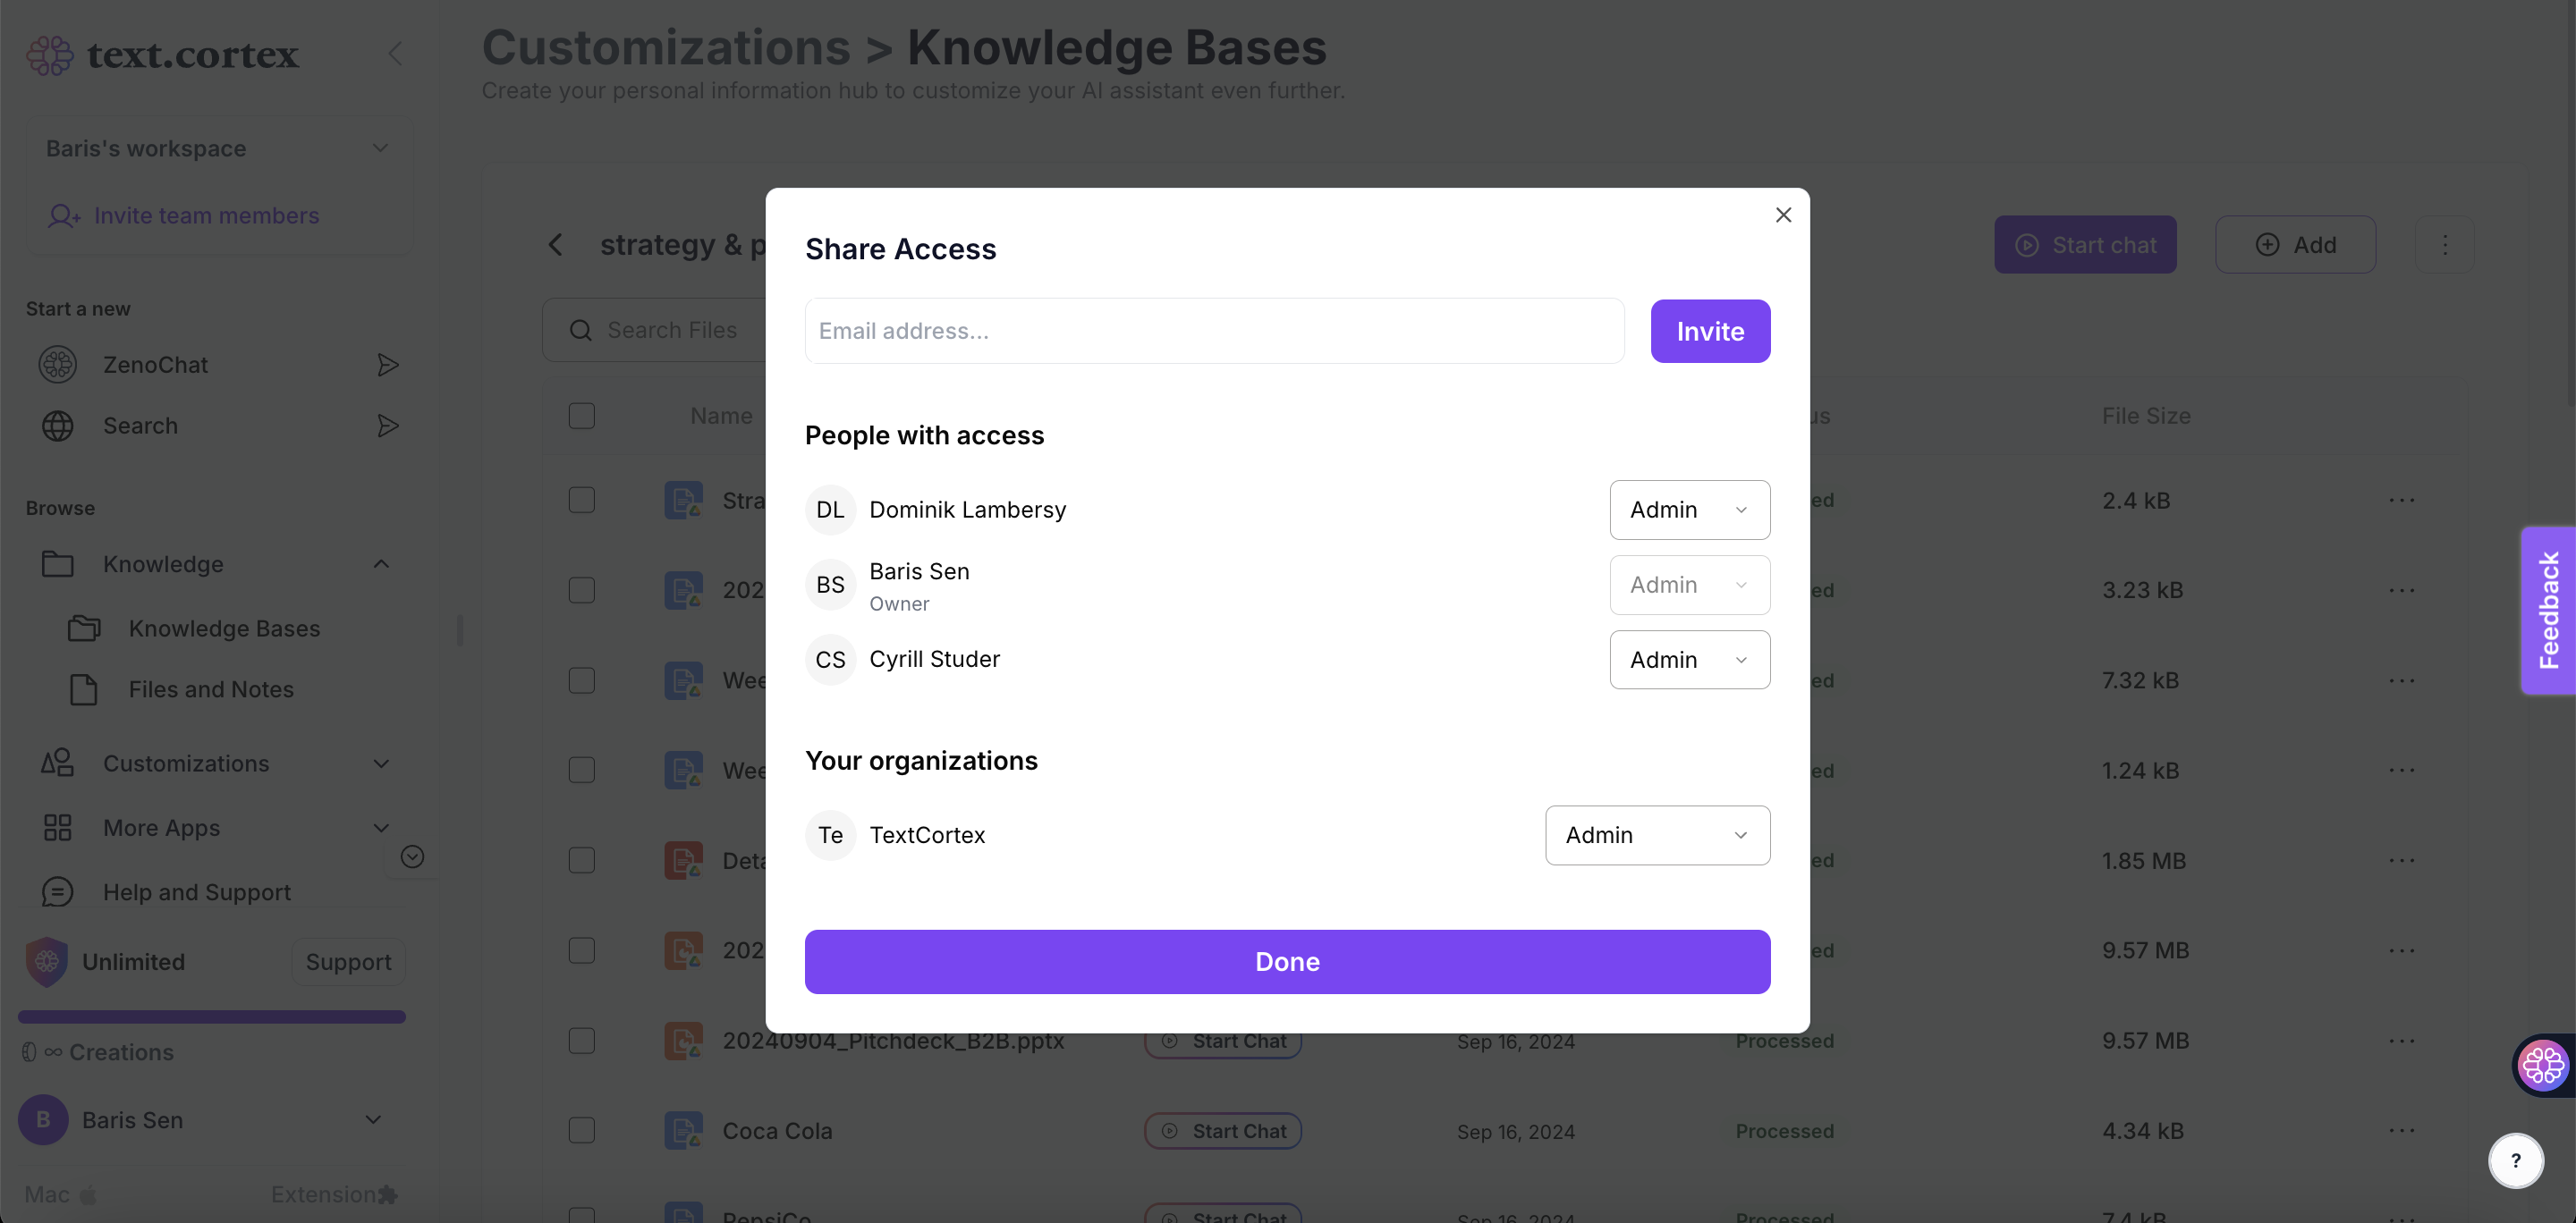Image resolution: width=2576 pixels, height=1223 pixels.
Task: Open TextCortex organization role dropdown
Action: point(1657,835)
